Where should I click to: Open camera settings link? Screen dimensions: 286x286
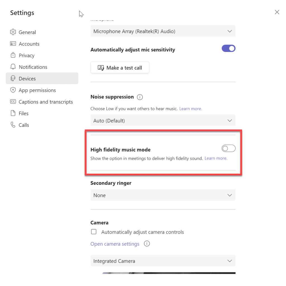coord(115,244)
